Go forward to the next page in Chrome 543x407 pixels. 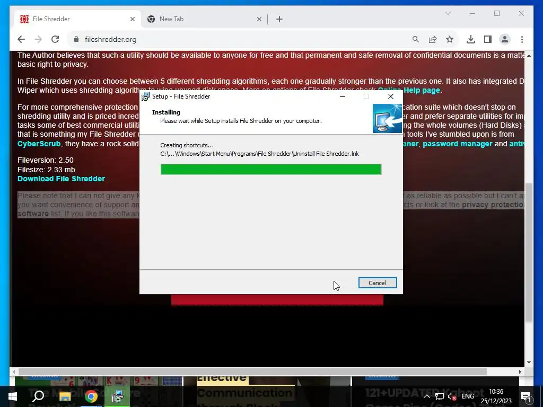pos(38,39)
